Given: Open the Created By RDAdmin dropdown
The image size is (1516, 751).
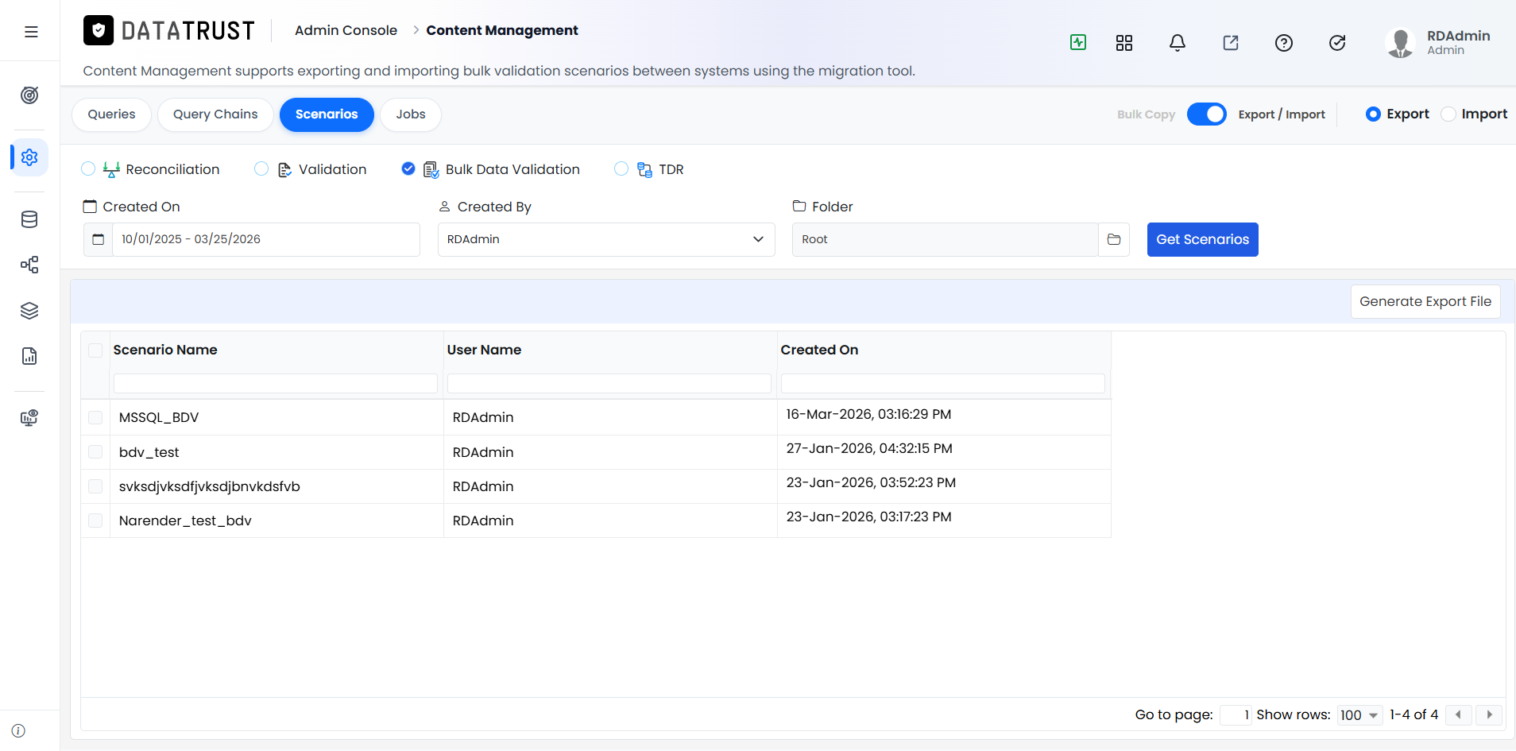Looking at the screenshot, I should click(x=606, y=239).
